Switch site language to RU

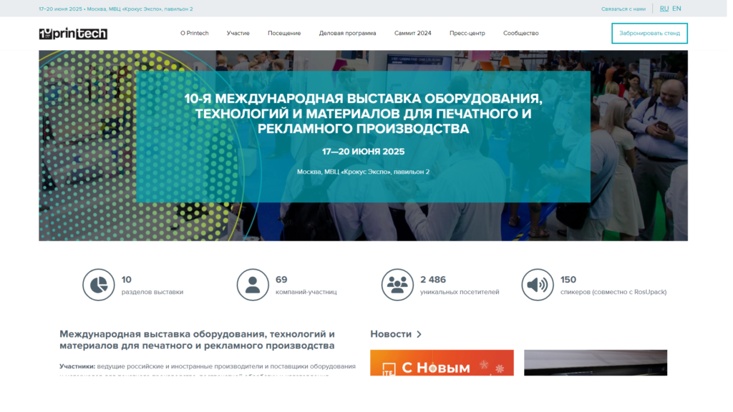664,9
